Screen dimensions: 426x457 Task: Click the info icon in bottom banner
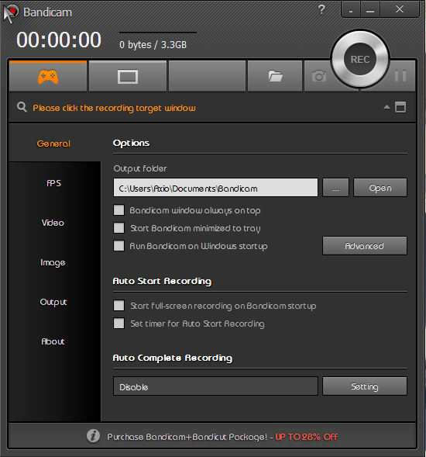click(x=93, y=436)
